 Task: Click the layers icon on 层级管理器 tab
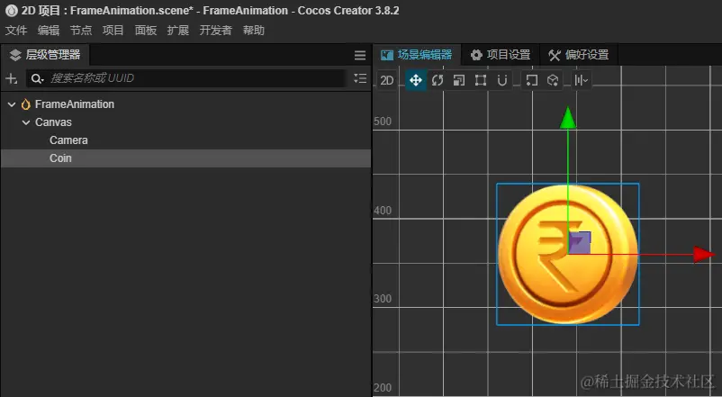[15, 55]
